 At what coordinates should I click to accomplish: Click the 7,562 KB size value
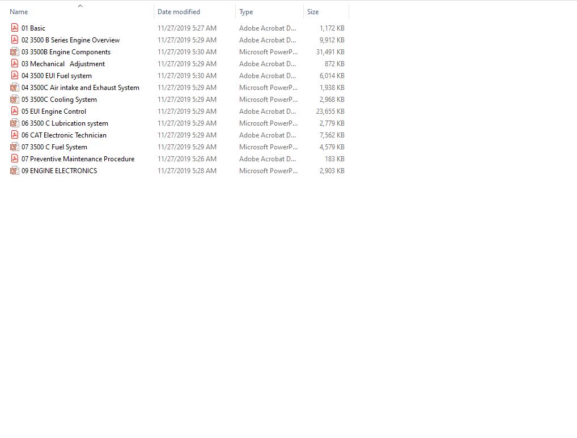(x=332, y=135)
